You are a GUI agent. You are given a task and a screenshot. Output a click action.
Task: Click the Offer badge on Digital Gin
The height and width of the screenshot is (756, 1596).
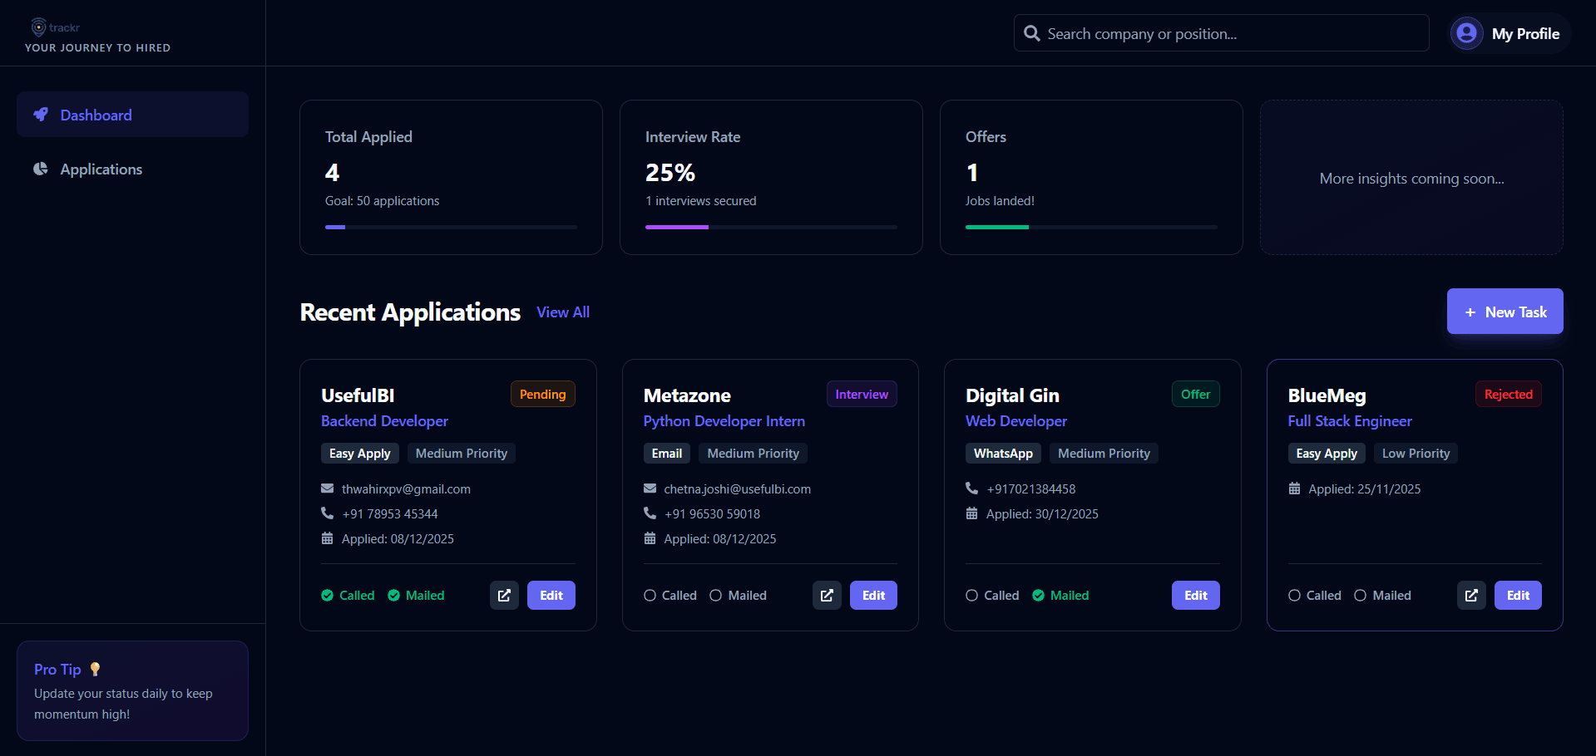tap(1195, 394)
